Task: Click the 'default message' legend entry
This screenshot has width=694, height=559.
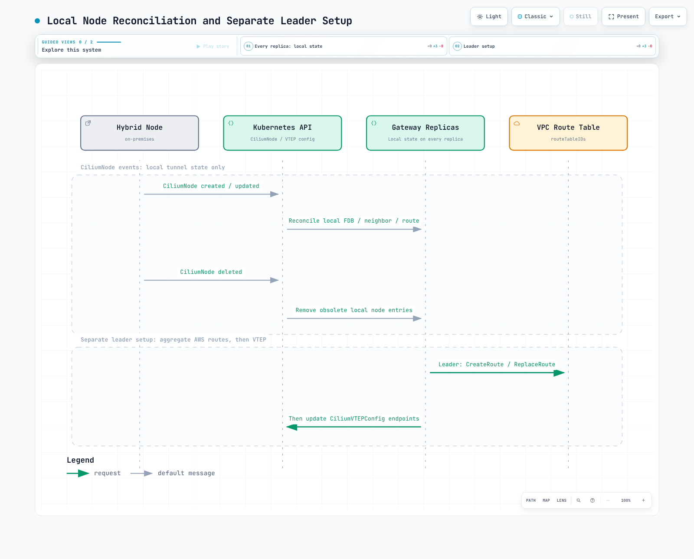Action: [173, 473]
